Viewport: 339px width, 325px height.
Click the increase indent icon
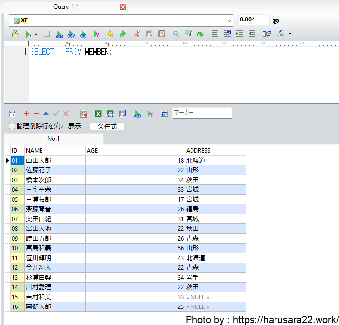(239, 34)
